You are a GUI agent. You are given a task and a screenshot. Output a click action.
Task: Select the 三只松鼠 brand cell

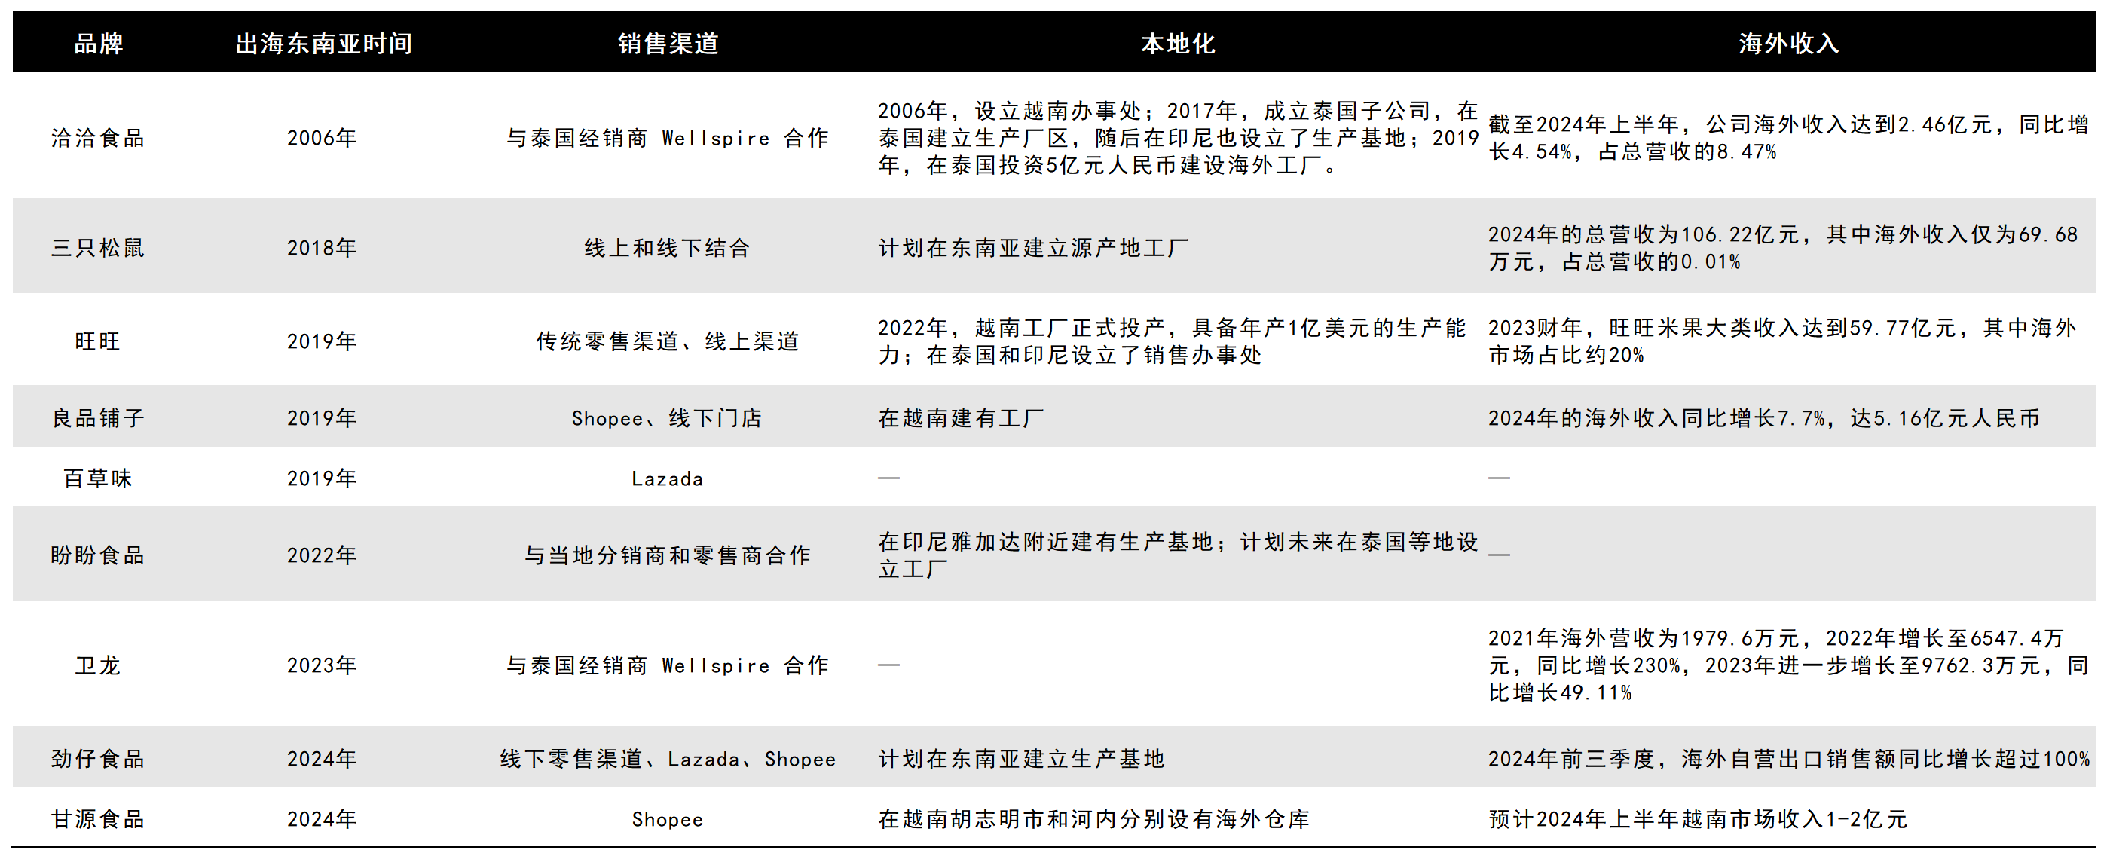97,247
